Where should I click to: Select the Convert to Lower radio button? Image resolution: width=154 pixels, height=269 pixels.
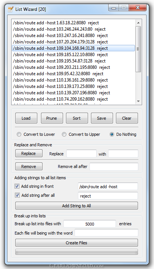point(19,134)
